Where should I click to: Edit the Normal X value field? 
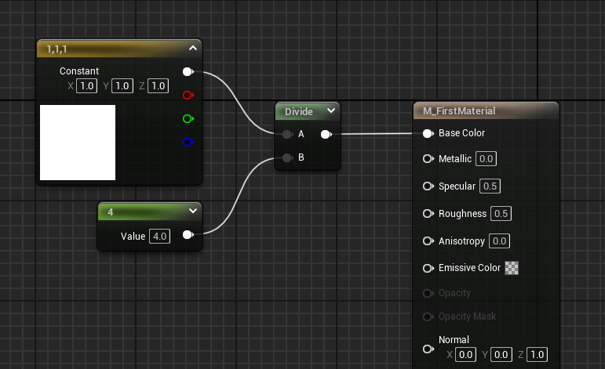click(465, 354)
